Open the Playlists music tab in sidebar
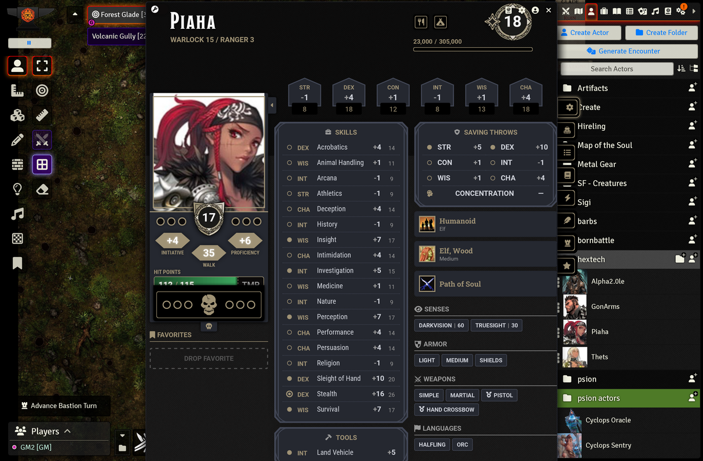This screenshot has width=703, height=461. (655, 11)
